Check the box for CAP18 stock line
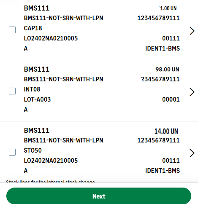 (12, 30)
